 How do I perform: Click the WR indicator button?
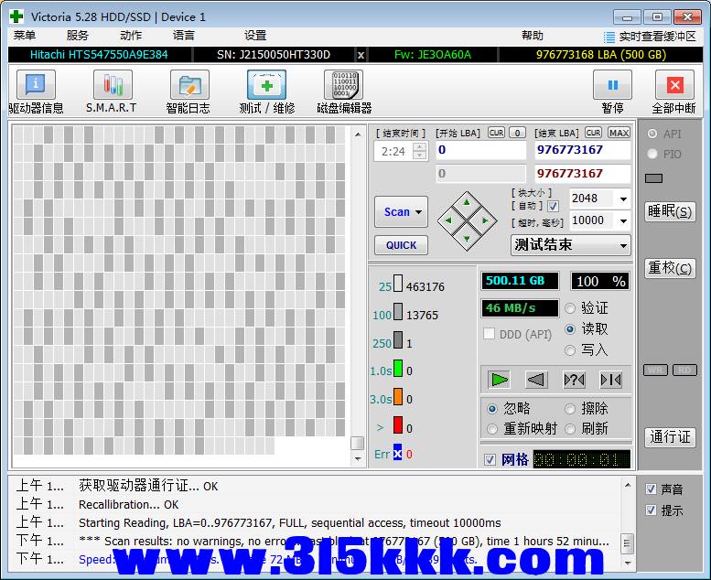click(x=655, y=370)
